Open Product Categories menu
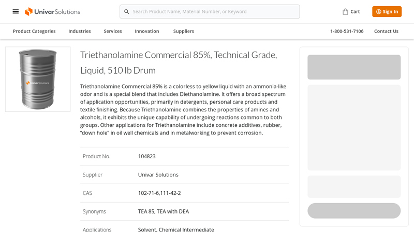Image resolution: width=414 pixels, height=232 pixels. click(x=34, y=31)
